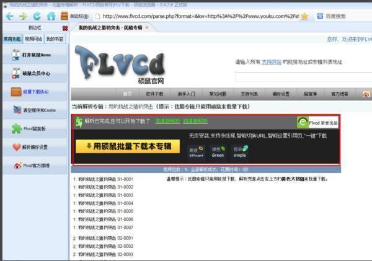Click 修复下载协议 in the sidebar
The width and height of the screenshot is (372, 261).
(x=35, y=92)
